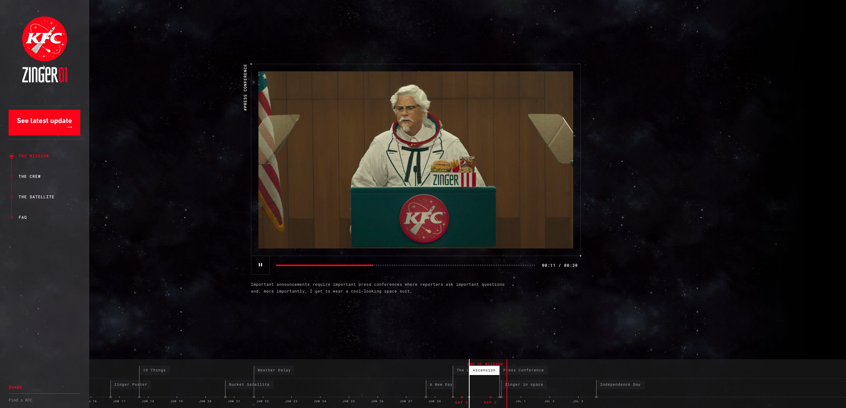Viewport: 846px width, 408px height.
Task: Click the JUN 22 date on timeline
Action: 263,402
